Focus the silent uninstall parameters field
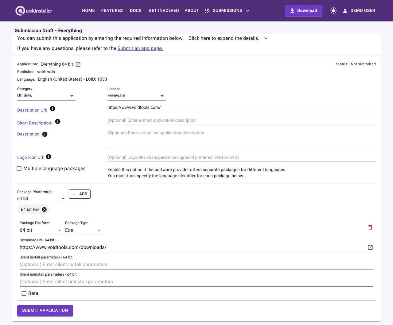Image resolution: width=393 pixels, height=325 pixels. (196, 282)
